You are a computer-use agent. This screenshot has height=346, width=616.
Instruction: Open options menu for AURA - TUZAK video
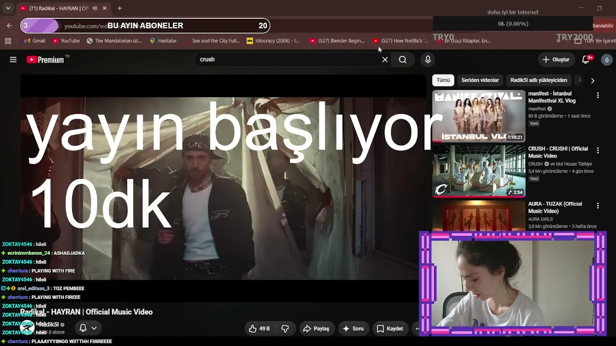point(598,206)
